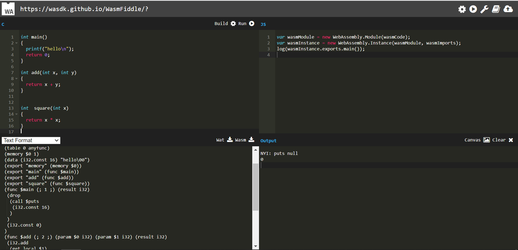The height and width of the screenshot is (250, 518).
Task: Collapse code fold arrow at line 2
Action: click(16, 43)
